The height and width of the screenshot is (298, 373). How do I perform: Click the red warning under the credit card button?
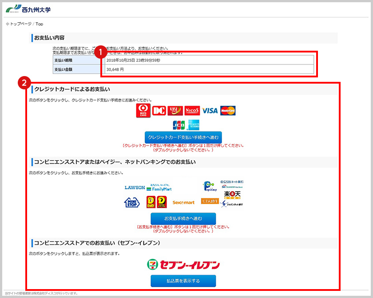tap(183, 148)
